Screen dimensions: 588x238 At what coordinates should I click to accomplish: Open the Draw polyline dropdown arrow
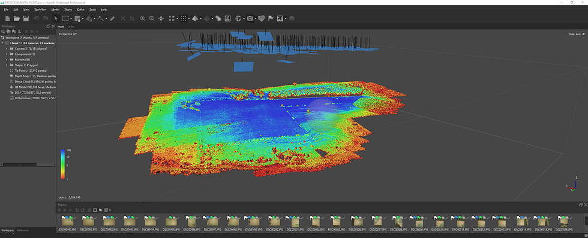click(106, 19)
